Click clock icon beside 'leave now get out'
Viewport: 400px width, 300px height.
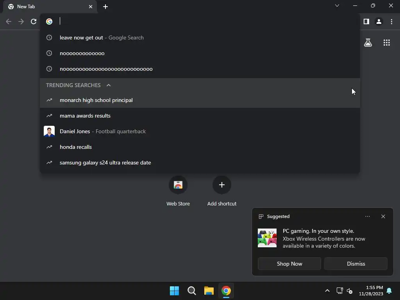tap(49, 38)
